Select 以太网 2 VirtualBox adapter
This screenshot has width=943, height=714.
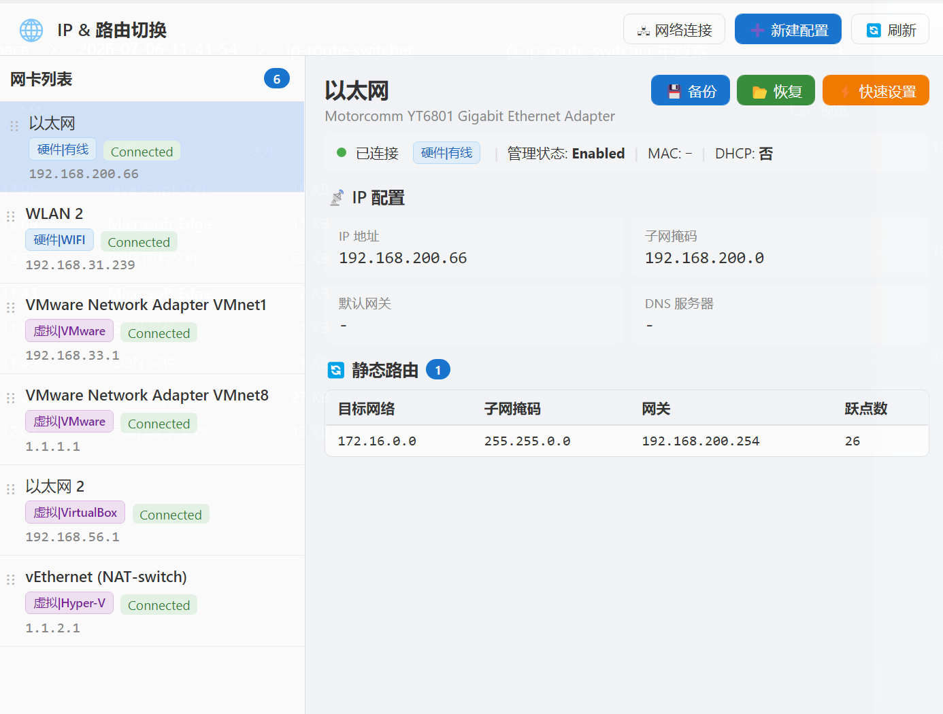tap(152, 511)
